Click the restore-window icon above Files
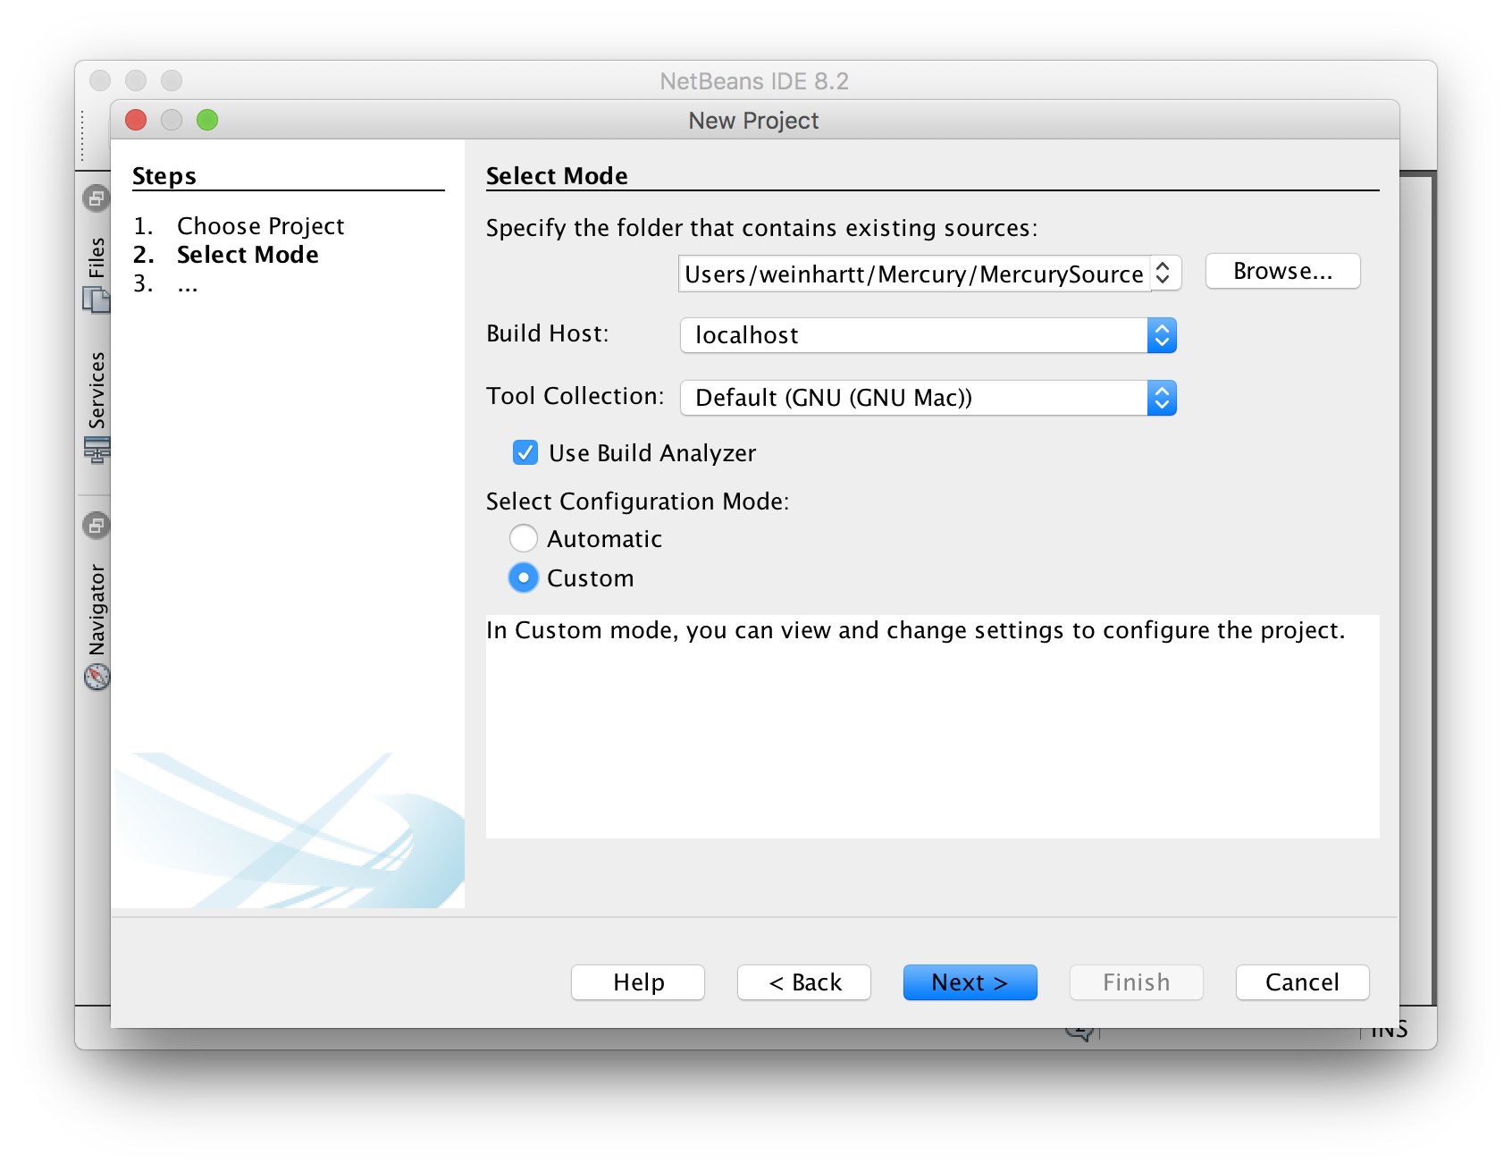1512x1171 pixels. point(97,198)
